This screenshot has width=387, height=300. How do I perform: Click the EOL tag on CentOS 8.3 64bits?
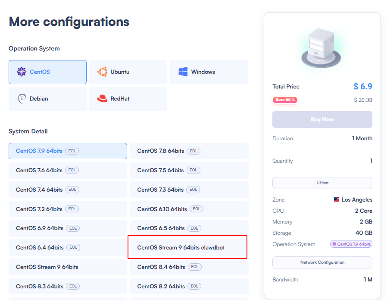(x=73, y=286)
